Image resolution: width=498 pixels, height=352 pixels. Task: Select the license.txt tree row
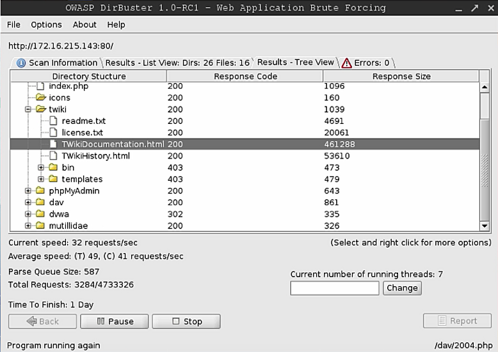coord(245,132)
